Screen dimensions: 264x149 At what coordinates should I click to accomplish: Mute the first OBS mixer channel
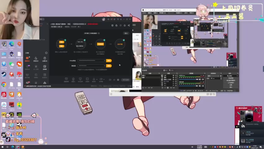pyautogui.click(x=200, y=79)
